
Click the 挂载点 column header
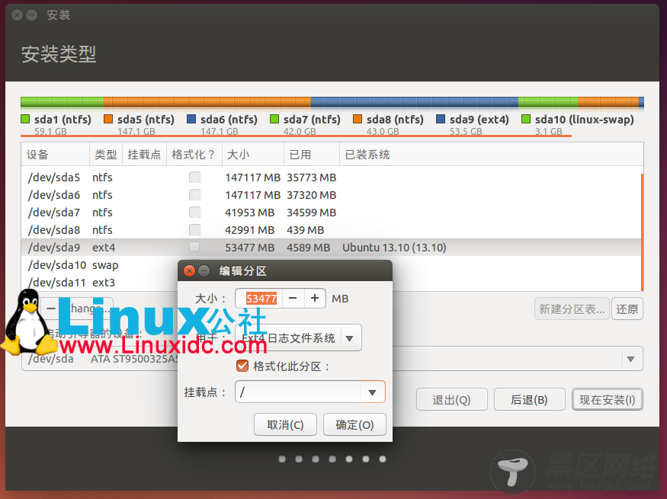[x=144, y=155]
